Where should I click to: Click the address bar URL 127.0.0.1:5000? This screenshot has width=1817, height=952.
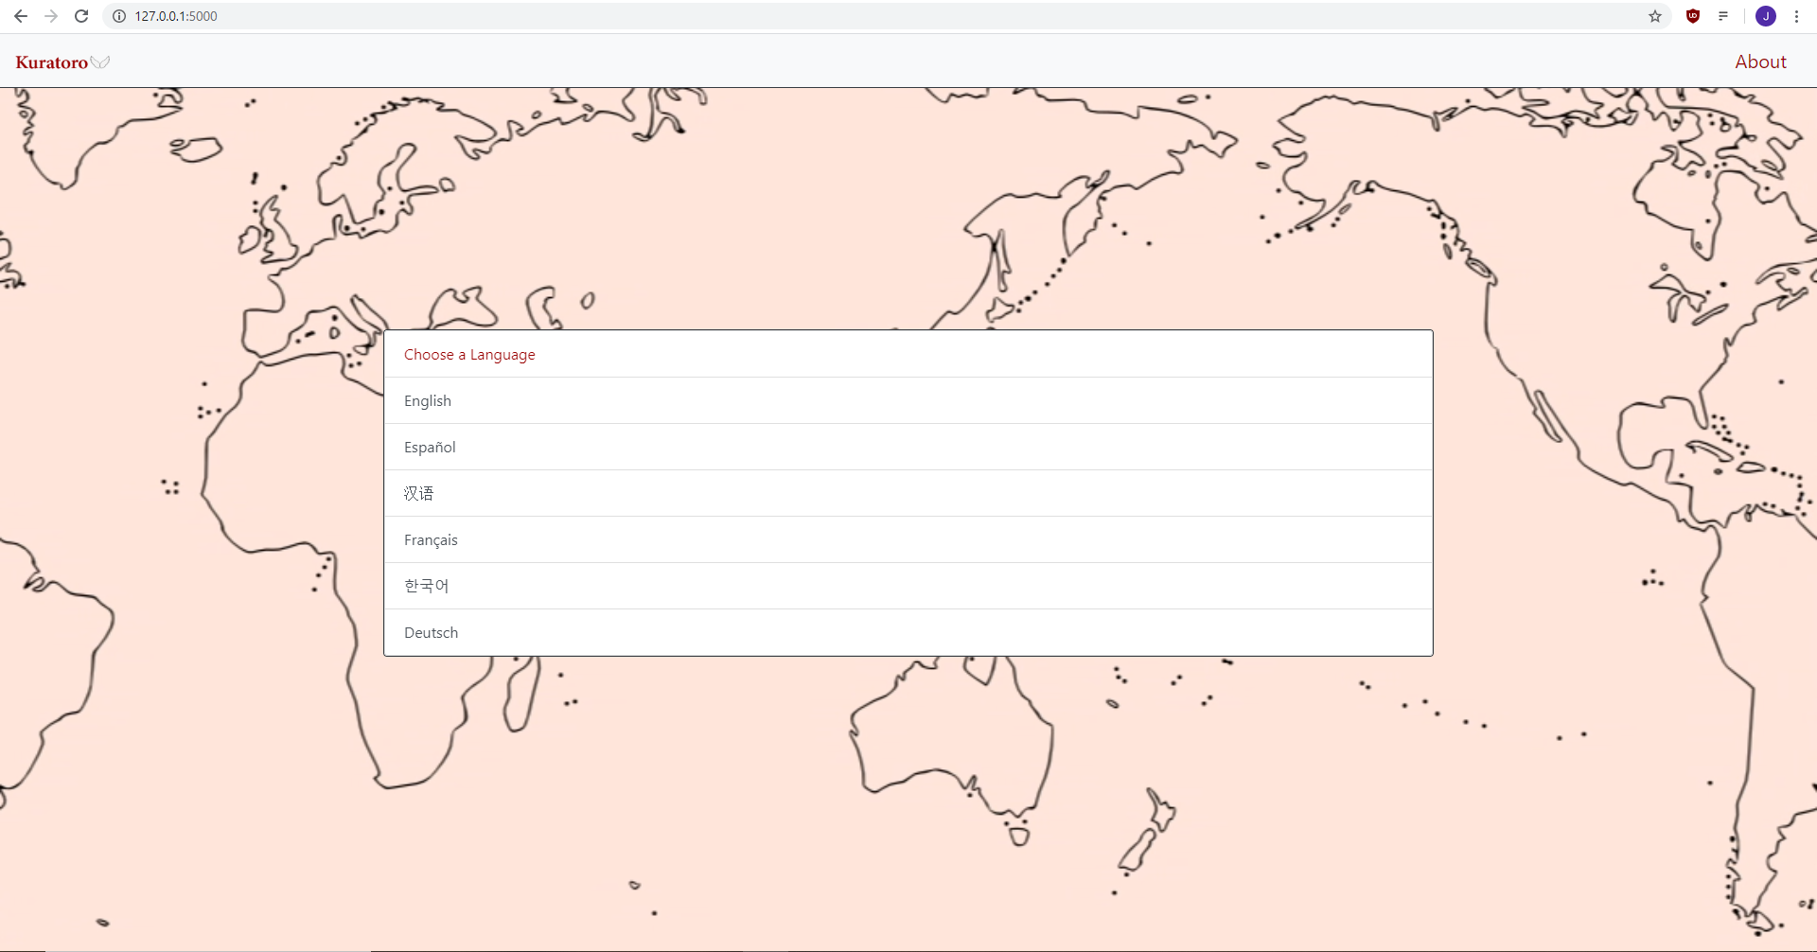point(176,16)
